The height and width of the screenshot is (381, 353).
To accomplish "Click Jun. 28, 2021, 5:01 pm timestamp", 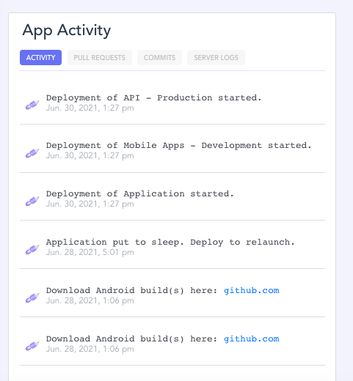I will pos(90,252).
